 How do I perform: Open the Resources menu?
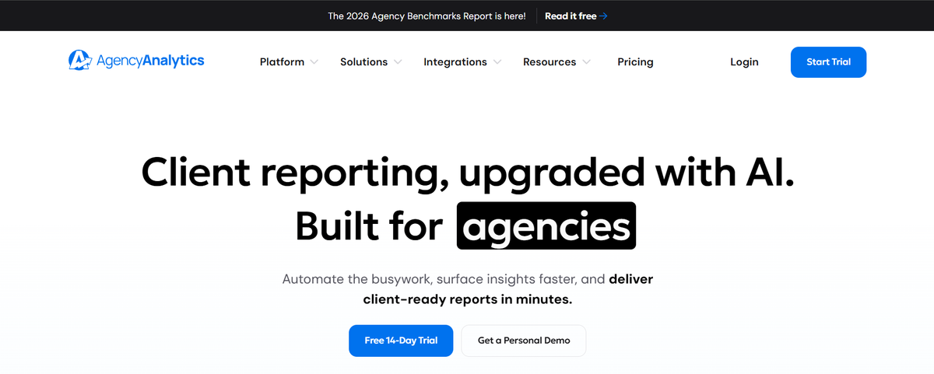tap(550, 62)
